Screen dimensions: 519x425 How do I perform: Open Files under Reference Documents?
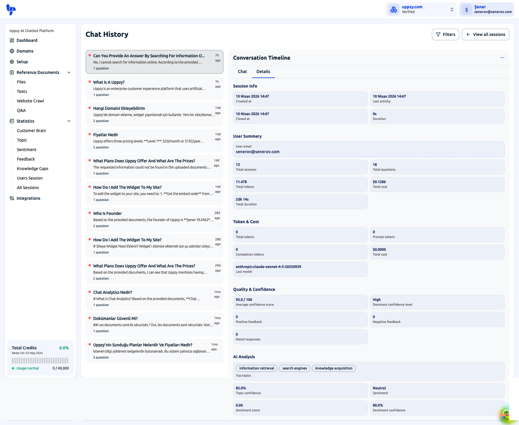pyautogui.click(x=21, y=82)
